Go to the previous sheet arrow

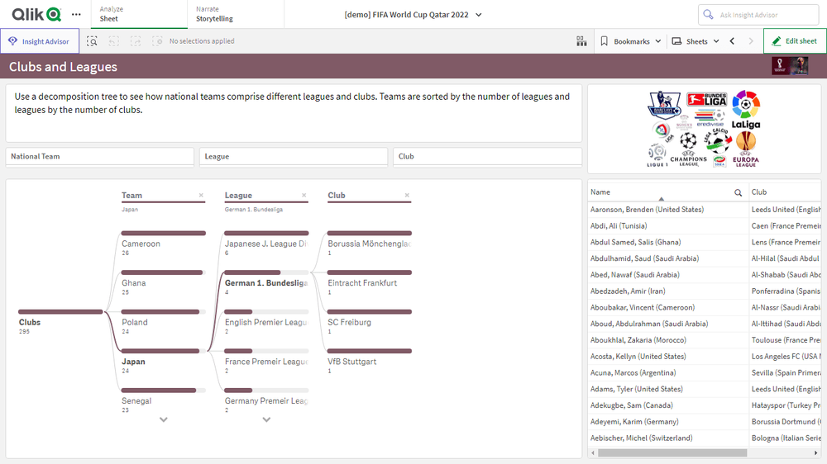click(x=732, y=41)
